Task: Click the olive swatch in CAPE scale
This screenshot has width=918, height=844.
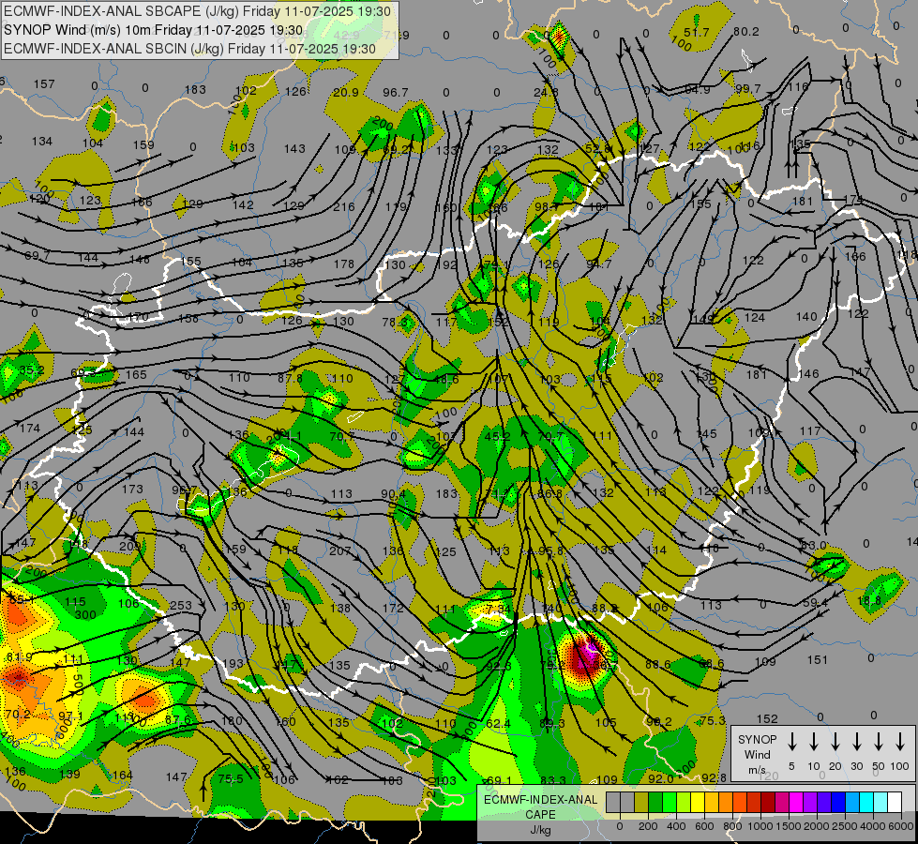Action: point(641,802)
